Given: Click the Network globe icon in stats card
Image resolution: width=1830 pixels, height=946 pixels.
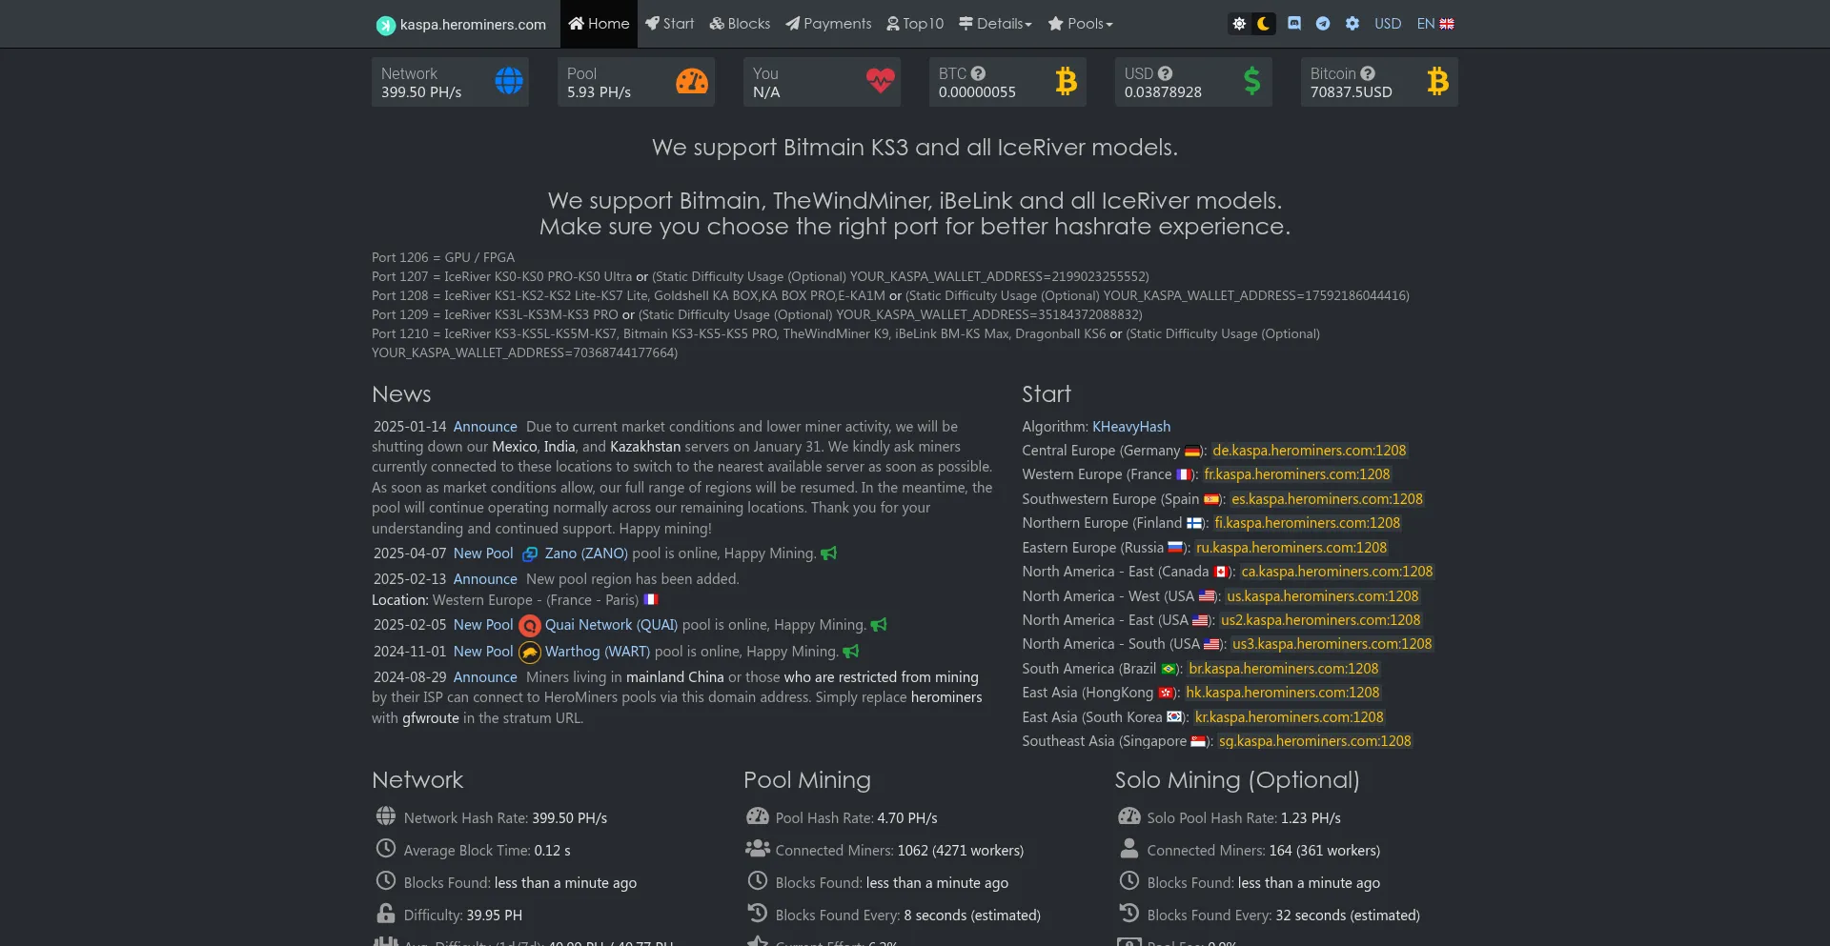Looking at the screenshot, I should pyautogui.click(x=509, y=81).
